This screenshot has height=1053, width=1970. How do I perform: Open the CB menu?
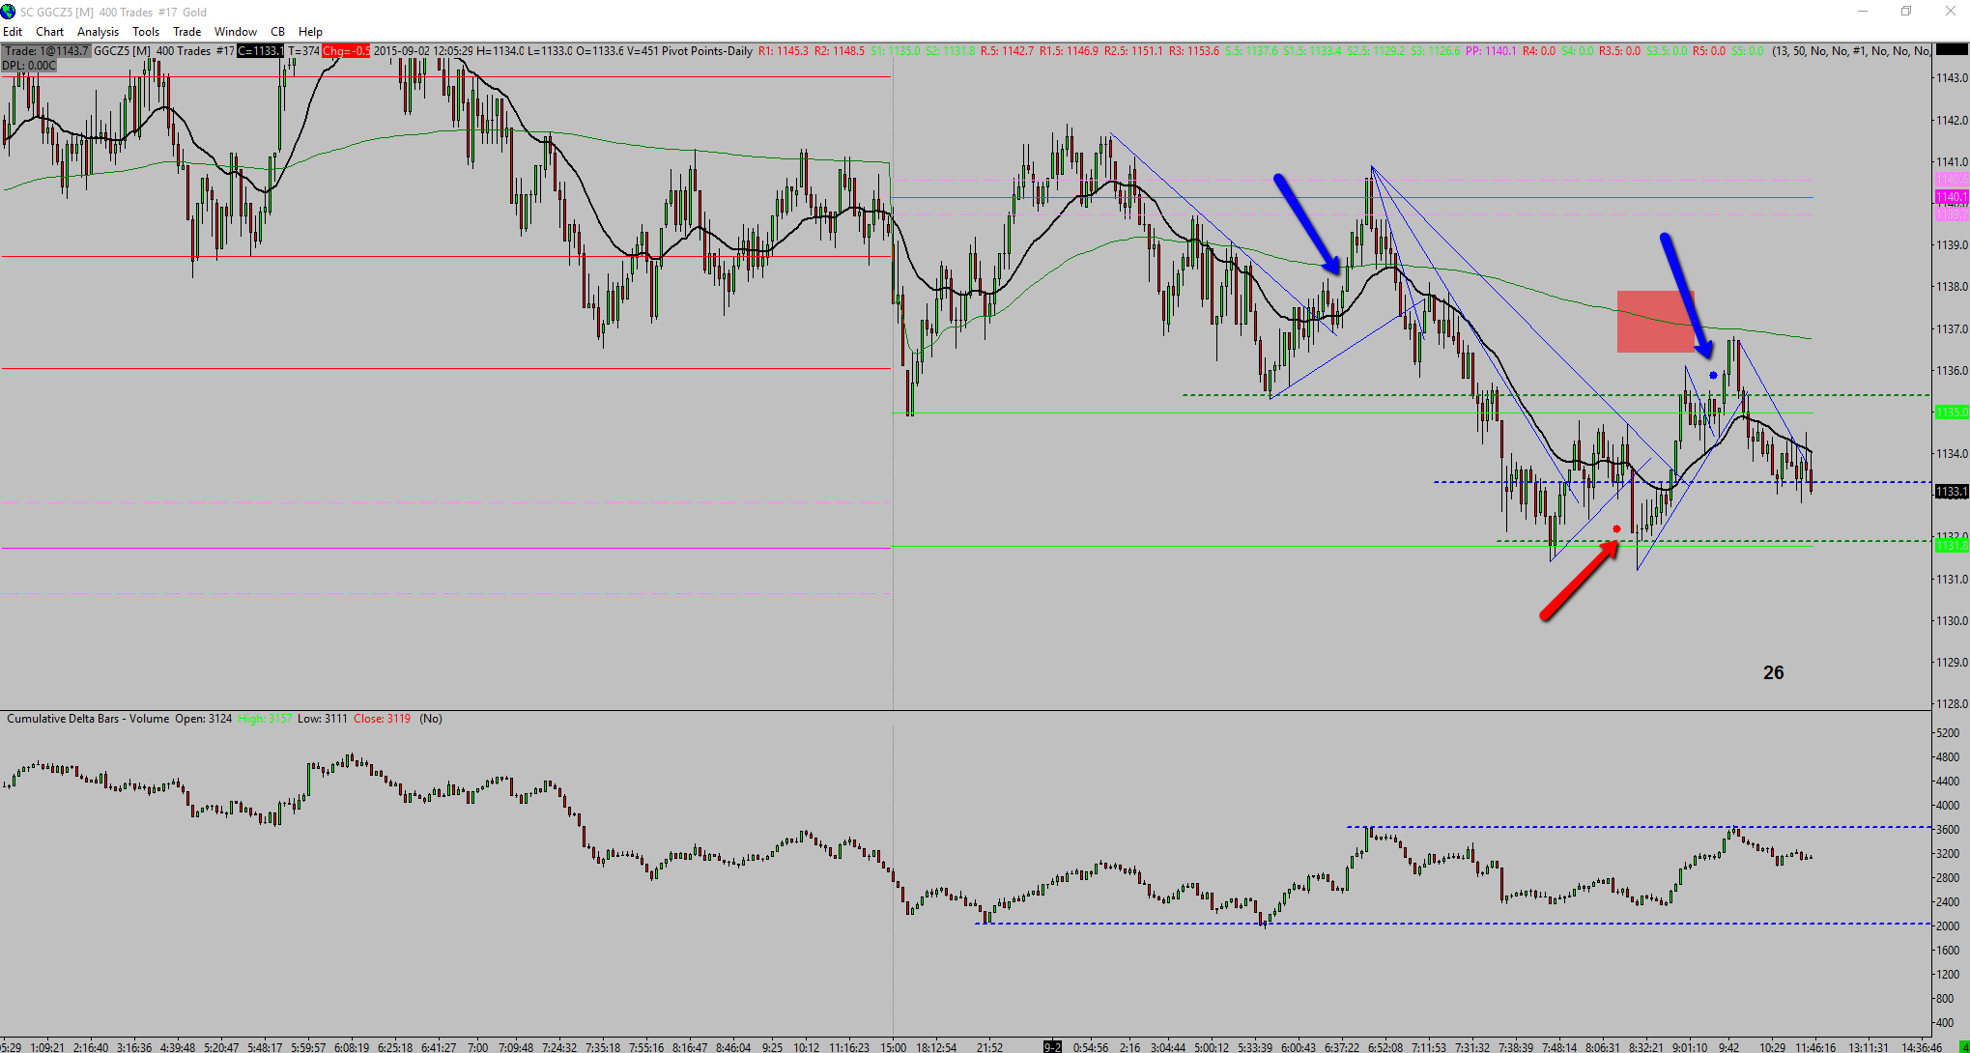[277, 32]
